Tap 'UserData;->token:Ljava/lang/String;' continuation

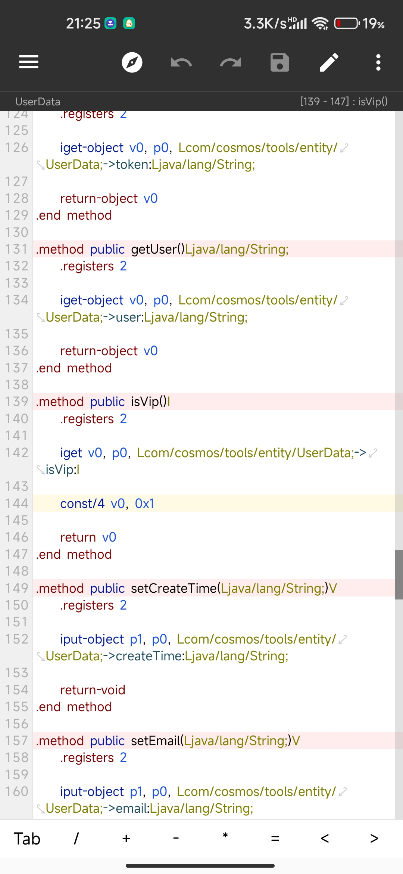click(x=150, y=164)
